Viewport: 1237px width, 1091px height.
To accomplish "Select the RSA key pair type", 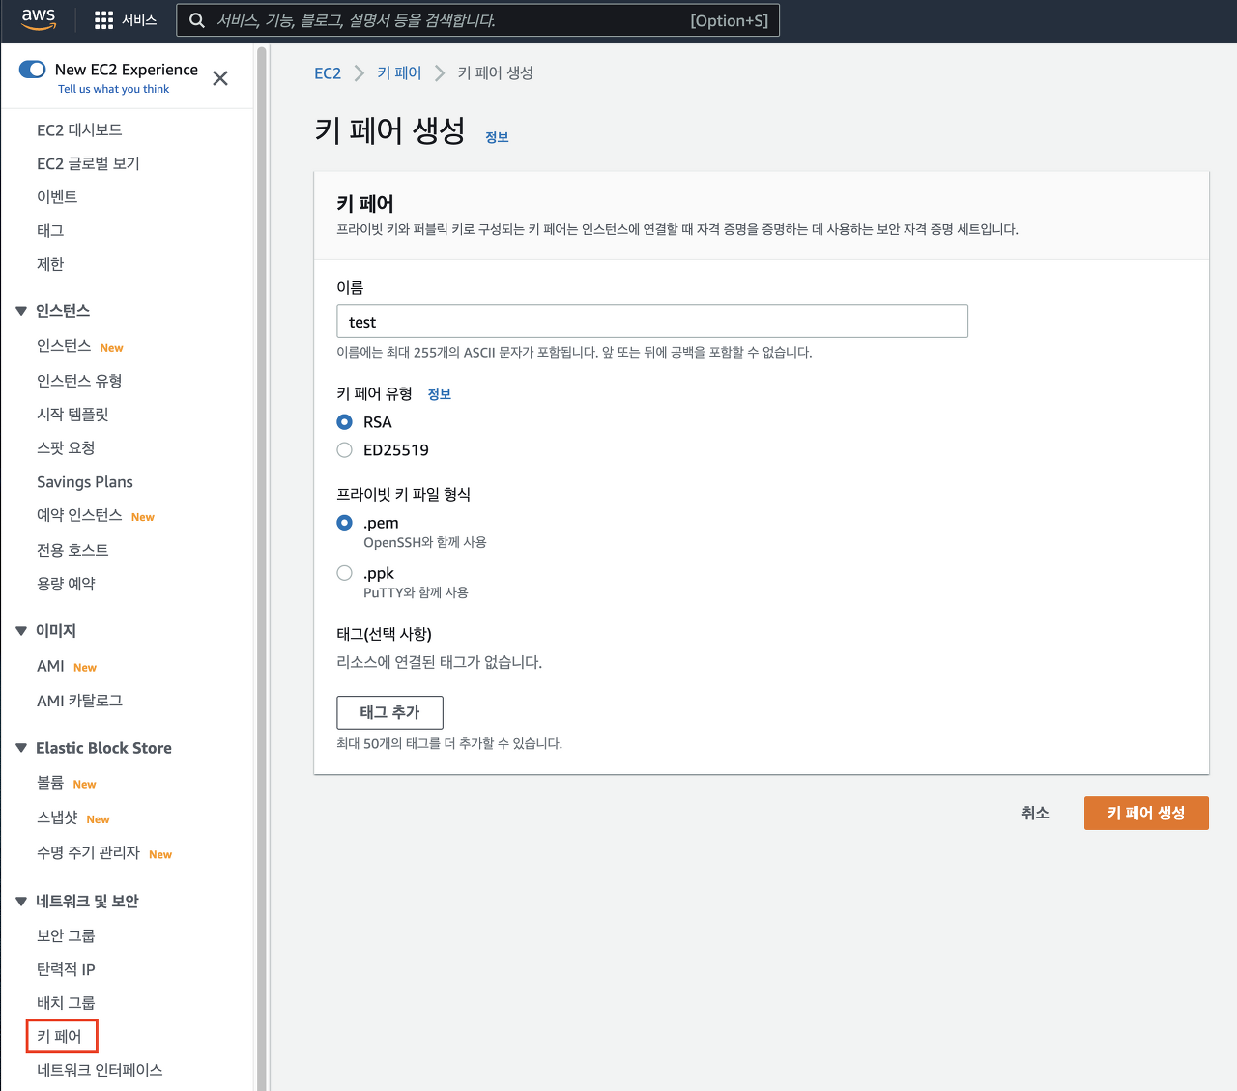I will [345, 422].
